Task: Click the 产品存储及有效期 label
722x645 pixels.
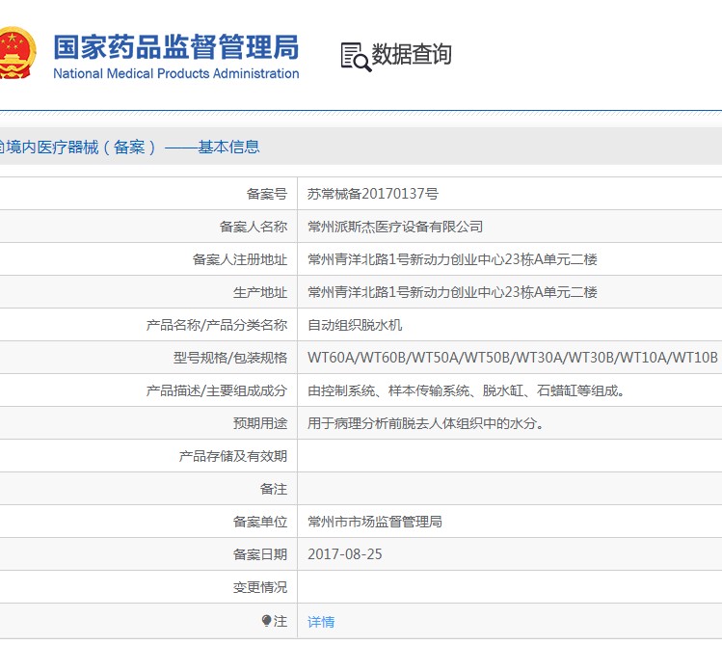Action: pyautogui.click(x=233, y=456)
